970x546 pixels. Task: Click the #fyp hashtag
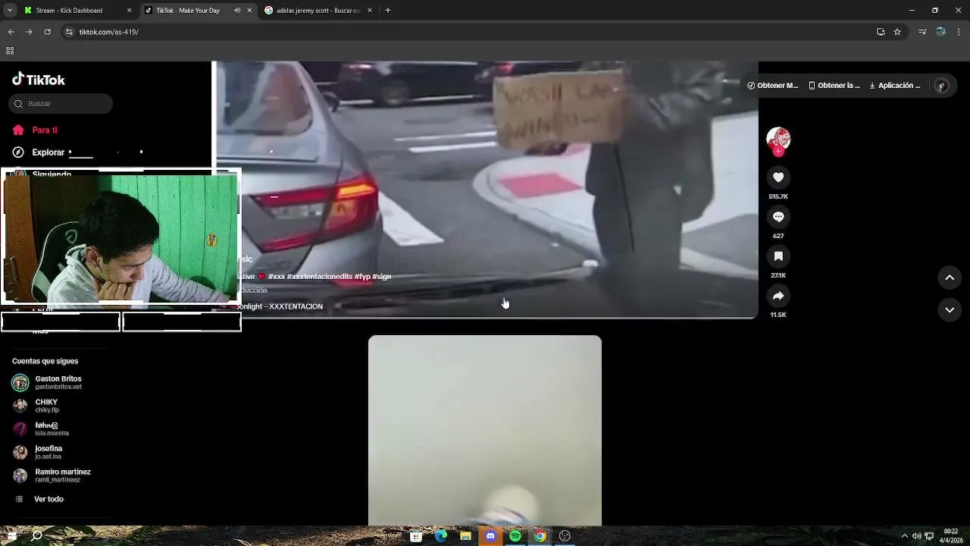(x=362, y=277)
